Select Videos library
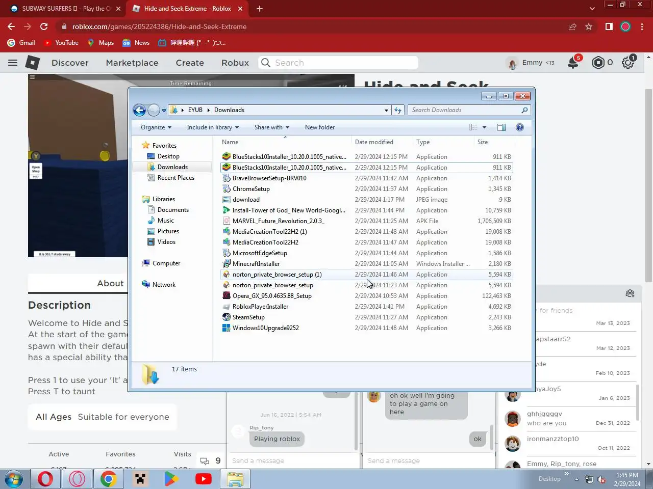Viewport: 653px width, 489px height. (166, 242)
